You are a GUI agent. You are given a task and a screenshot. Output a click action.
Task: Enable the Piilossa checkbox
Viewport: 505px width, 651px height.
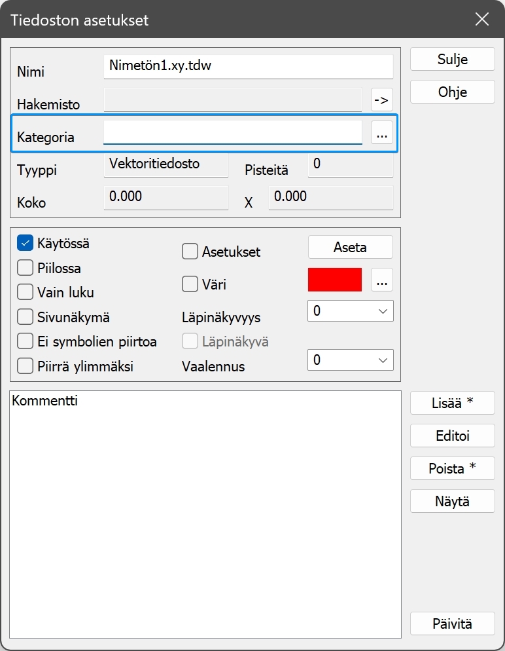(25, 268)
